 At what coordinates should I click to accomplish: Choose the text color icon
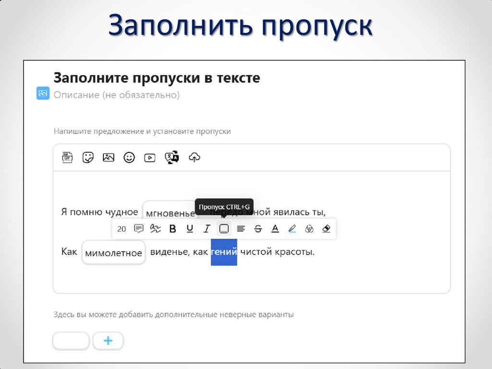(x=275, y=229)
